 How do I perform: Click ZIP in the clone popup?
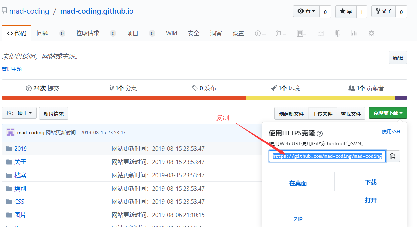click(298, 219)
